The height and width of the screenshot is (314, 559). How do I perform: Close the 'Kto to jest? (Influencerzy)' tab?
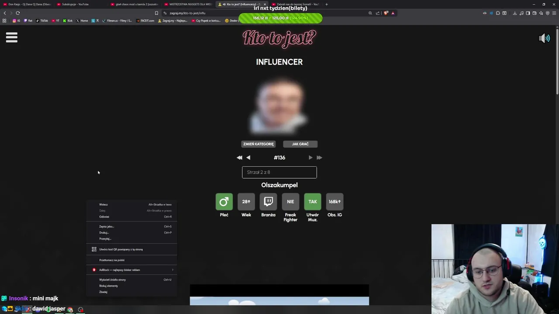(x=265, y=4)
